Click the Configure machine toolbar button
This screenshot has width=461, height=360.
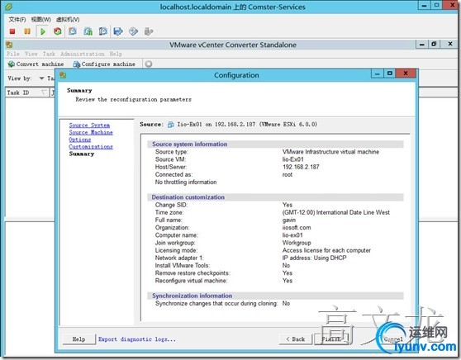tap(104, 64)
